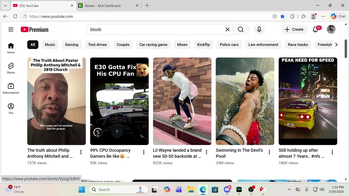The width and height of the screenshot is (349, 196).
Task: Open browser extensions puzzle icon
Action: pos(292,16)
